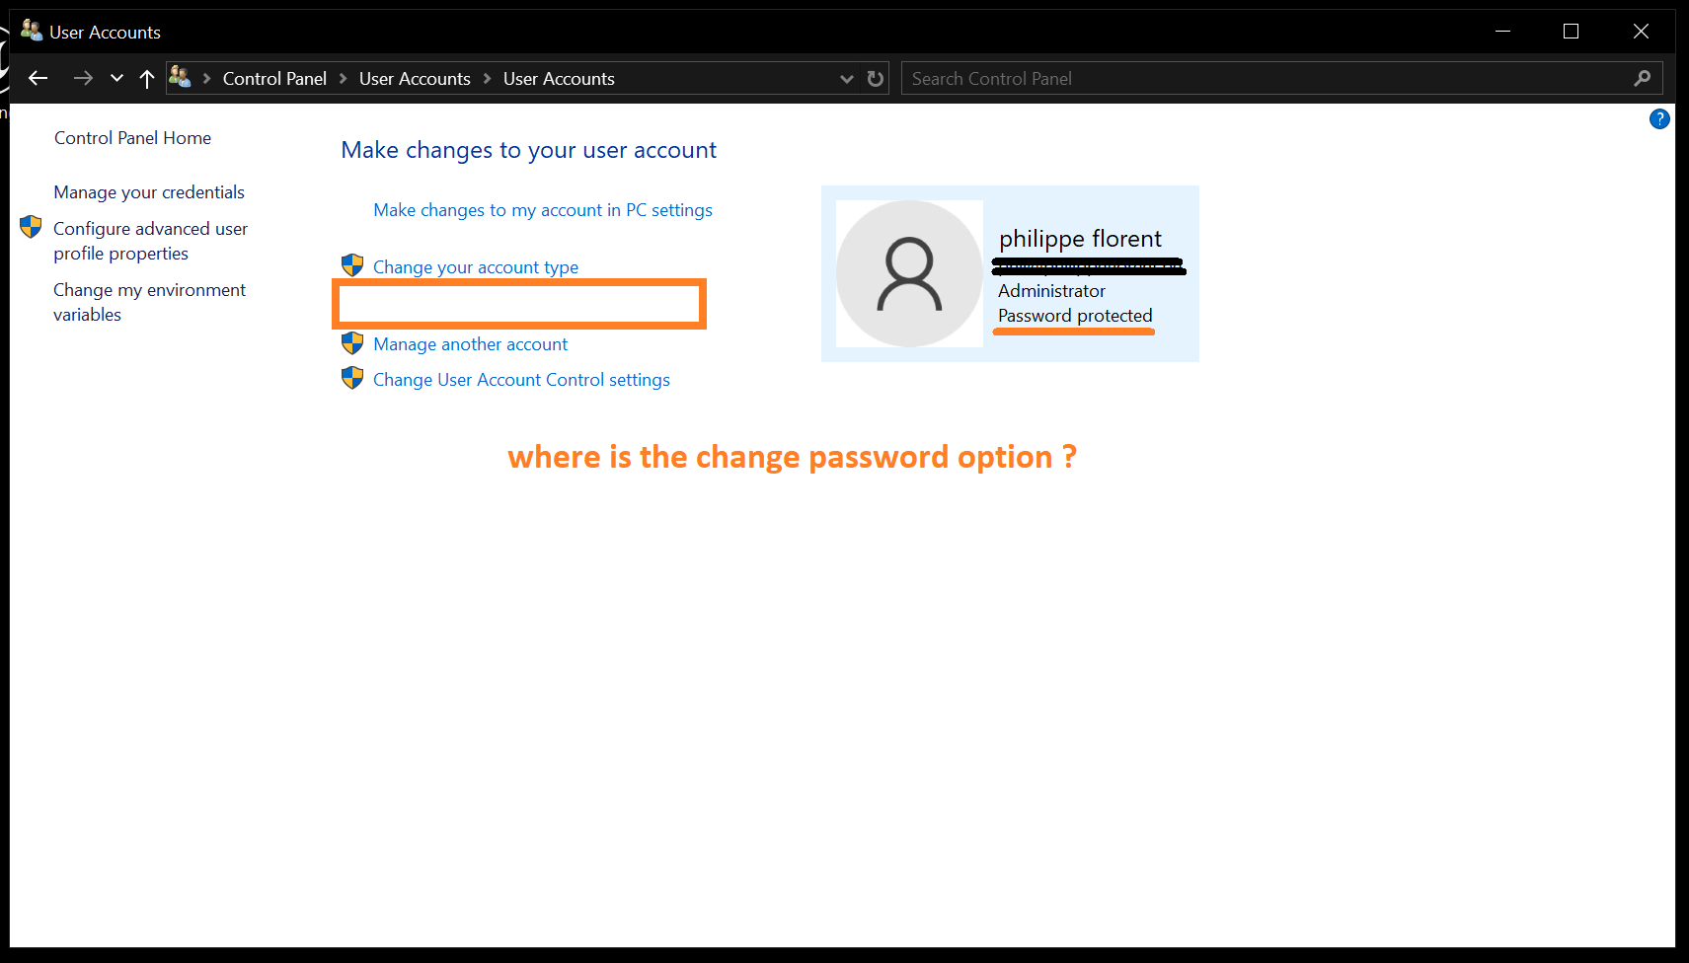Open Make changes to my account in PC settings
This screenshot has height=963, width=1689.
543,210
